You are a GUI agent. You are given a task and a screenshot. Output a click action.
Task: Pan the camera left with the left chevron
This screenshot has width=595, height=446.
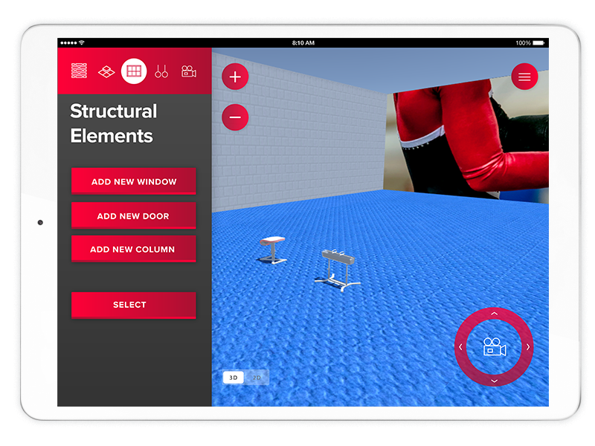coord(460,346)
